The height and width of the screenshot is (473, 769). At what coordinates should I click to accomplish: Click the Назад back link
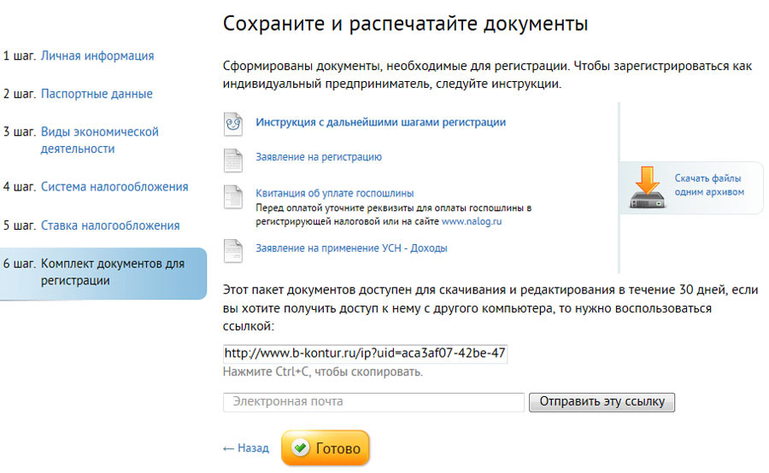coord(245,448)
